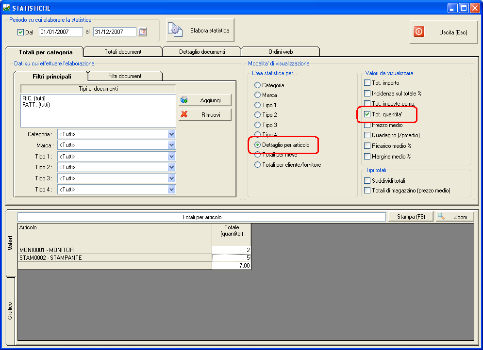Click the Statistiche title bar app icon
The width and height of the screenshot is (483, 350).
click(6, 8)
